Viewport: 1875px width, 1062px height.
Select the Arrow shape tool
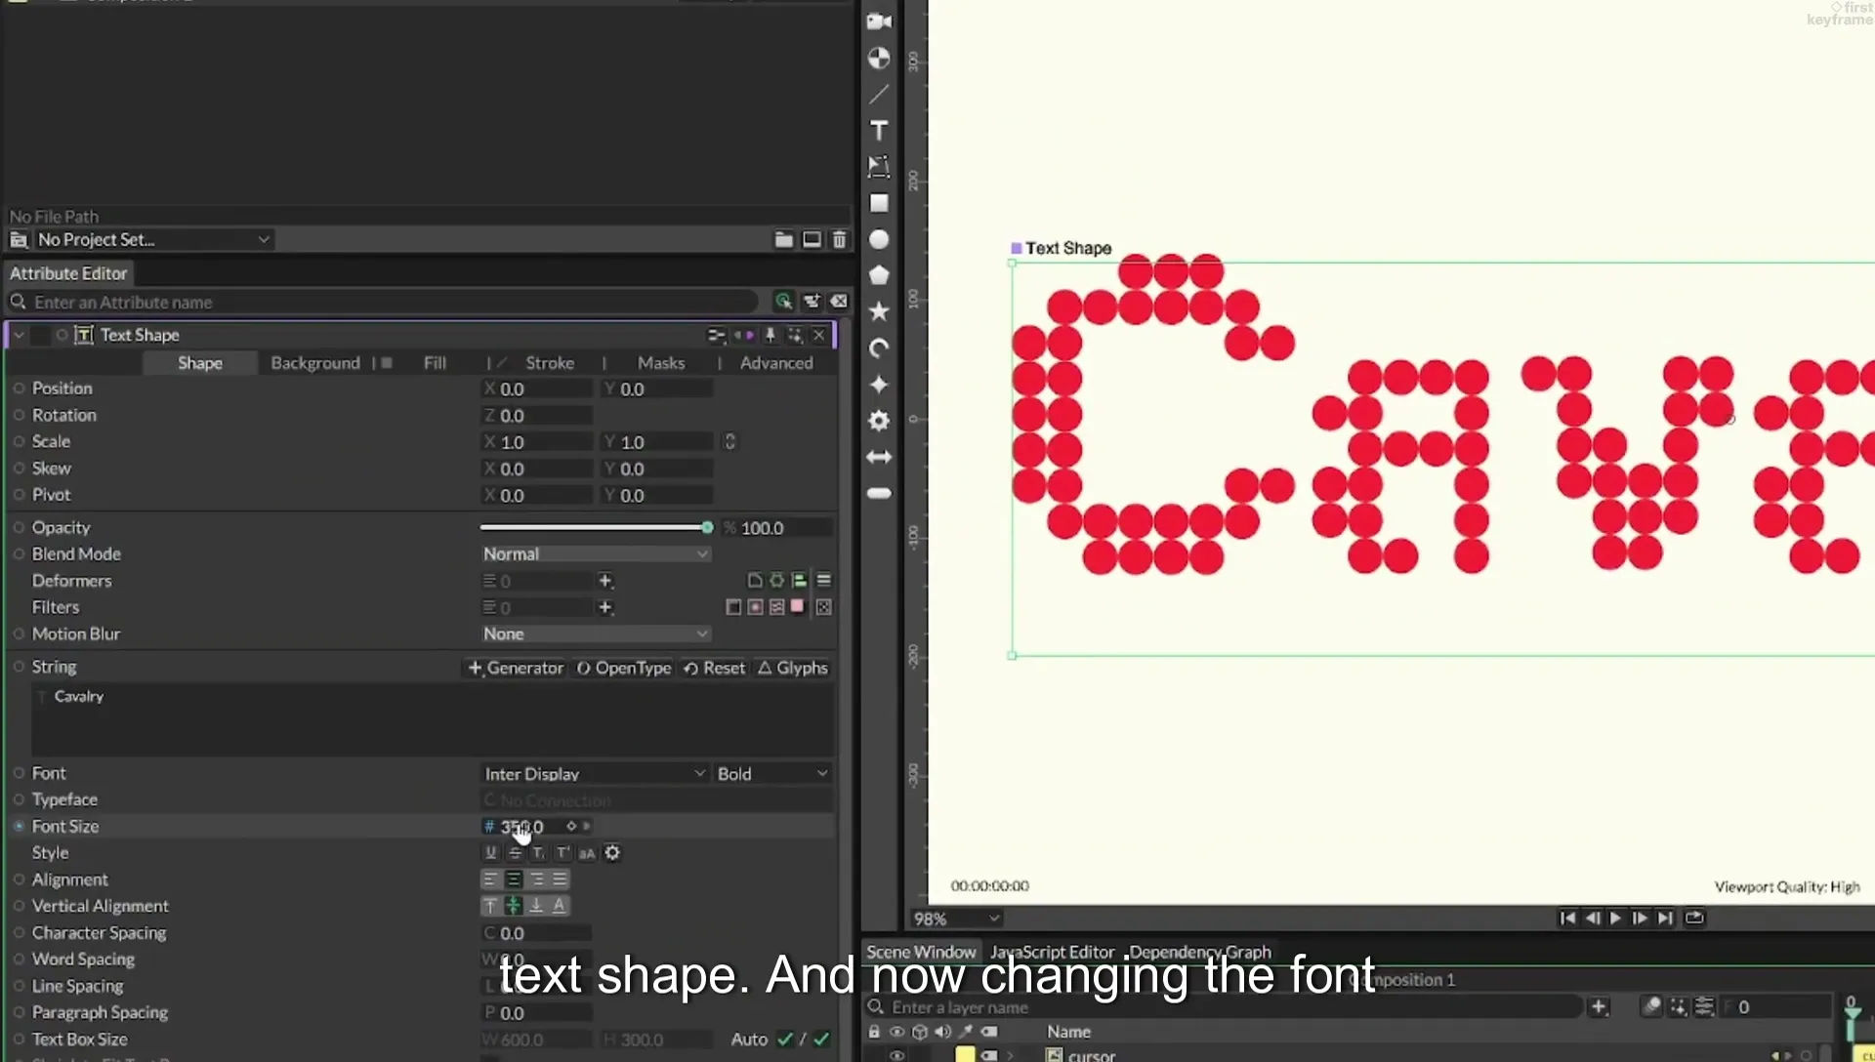click(879, 457)
